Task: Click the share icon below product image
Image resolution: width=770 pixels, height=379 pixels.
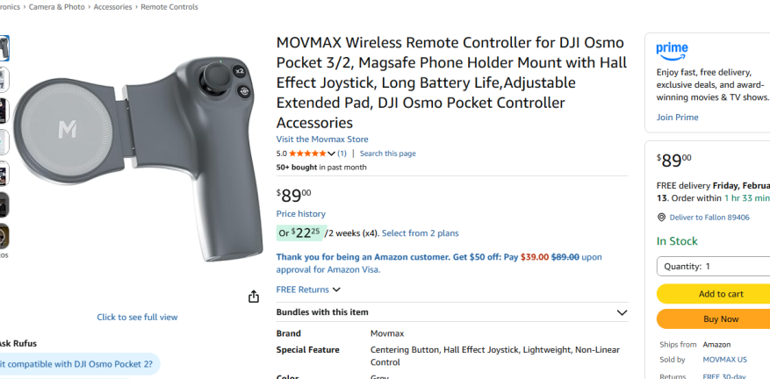Action: (253, 297)
